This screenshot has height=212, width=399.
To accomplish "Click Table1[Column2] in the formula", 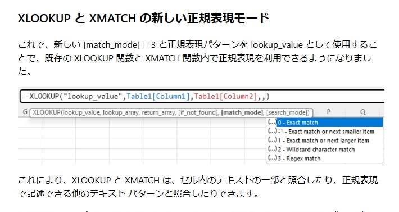I will click(226, 96).
